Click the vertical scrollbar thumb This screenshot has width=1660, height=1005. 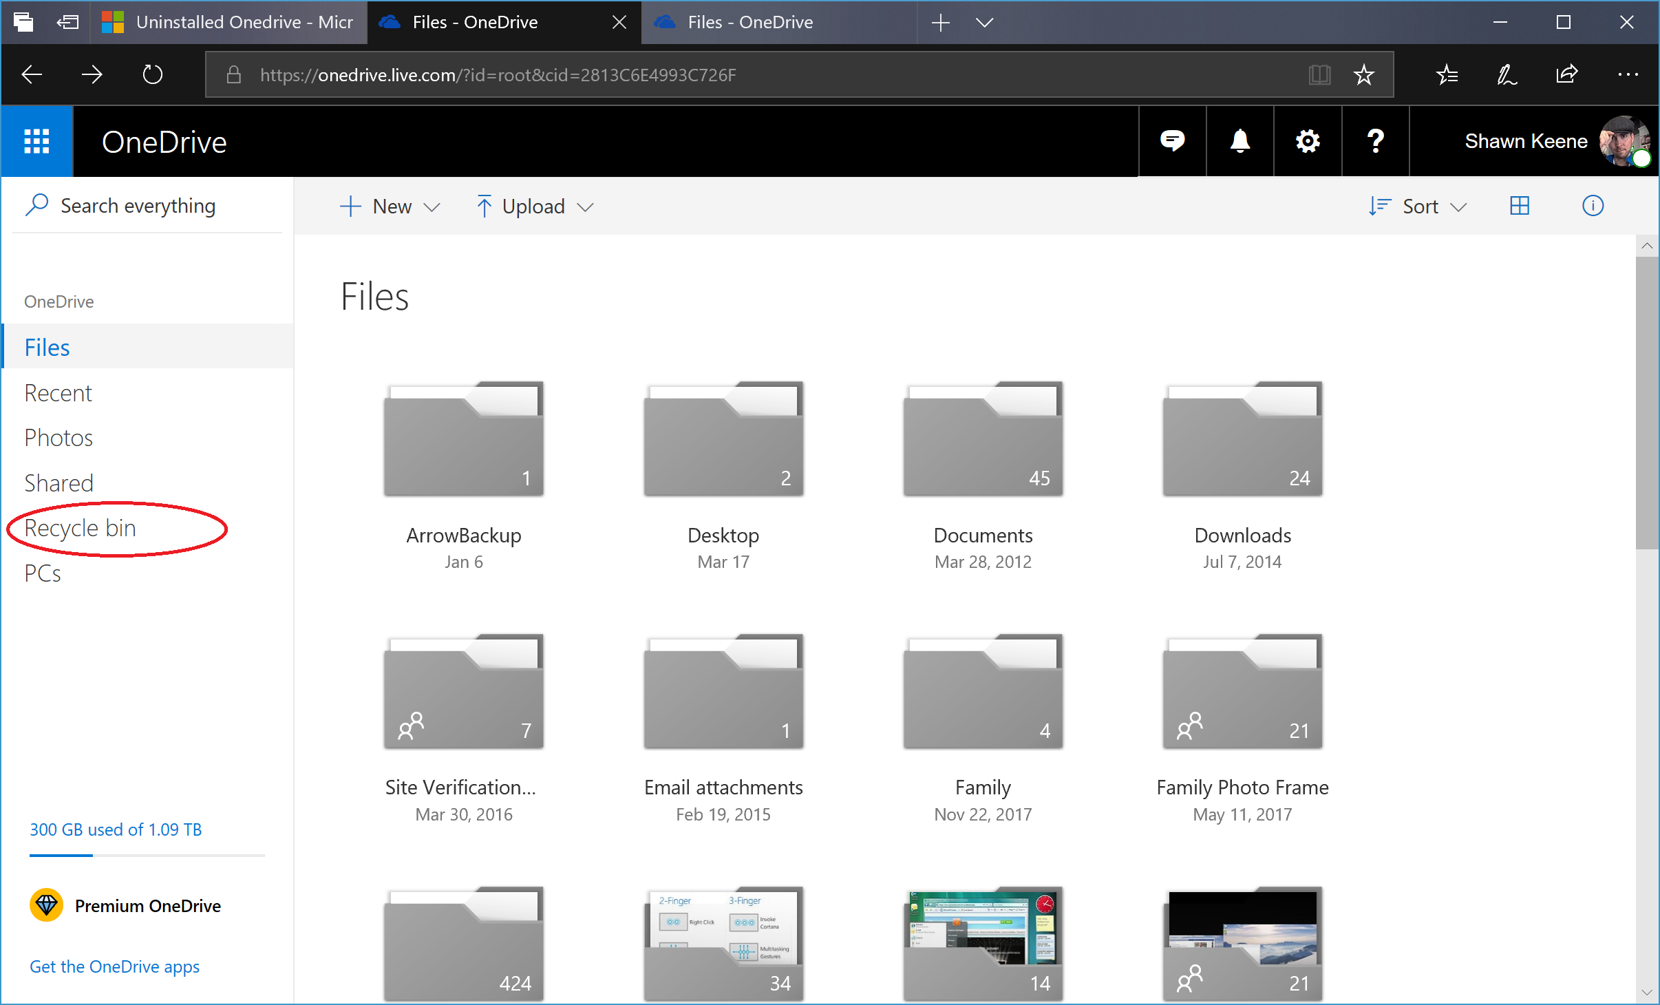coord(1647,403)
